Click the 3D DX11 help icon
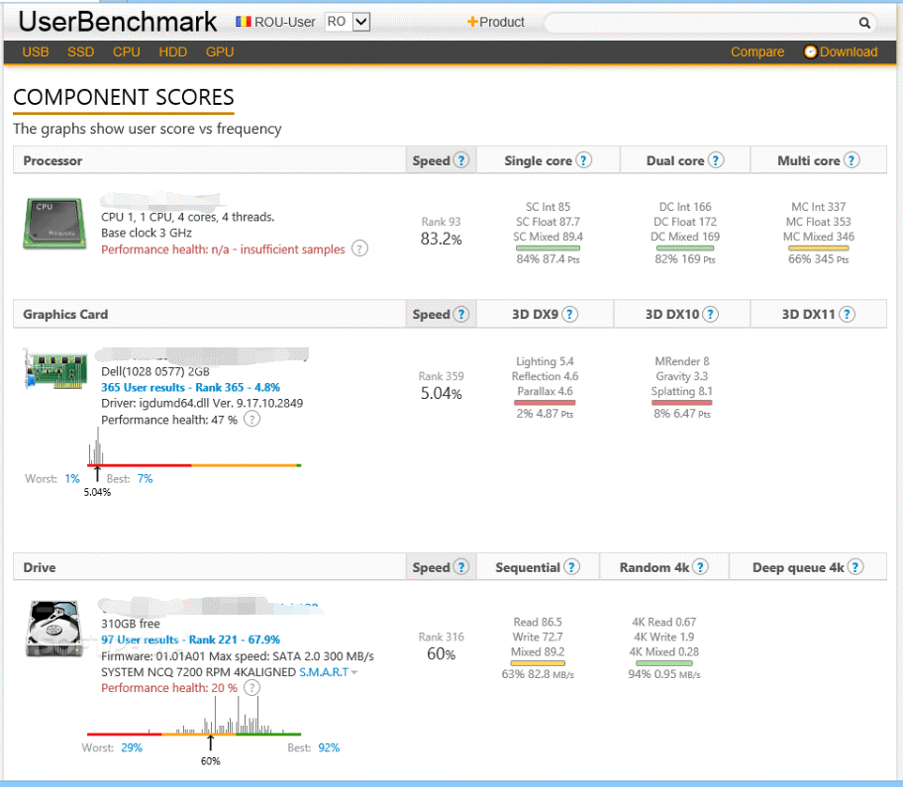This screenshot has width=903, height=787. pos(847,315)
